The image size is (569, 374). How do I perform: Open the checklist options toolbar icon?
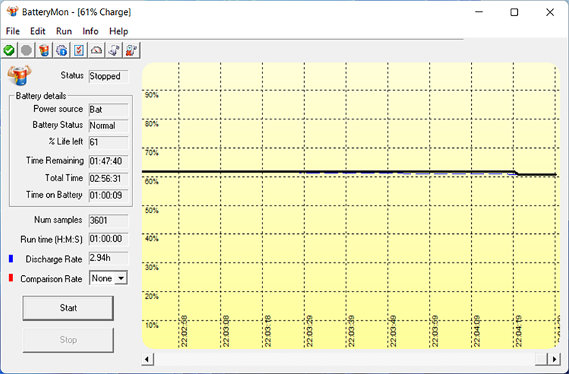tap(79, 50)
